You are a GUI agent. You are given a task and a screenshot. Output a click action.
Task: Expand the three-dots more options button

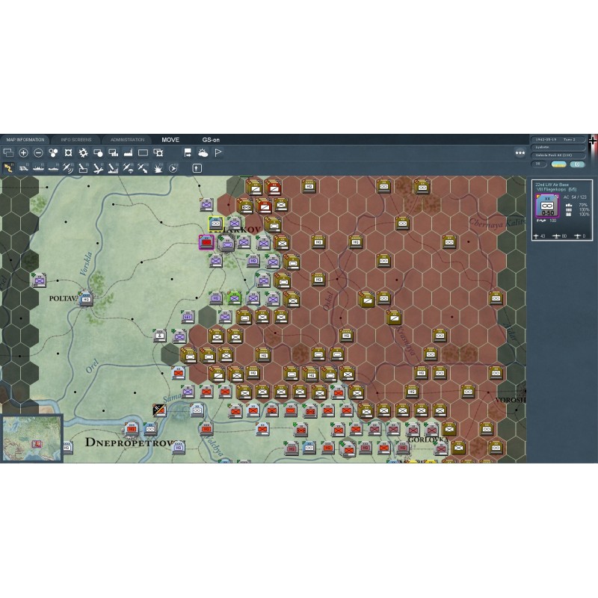coord(520,153)
